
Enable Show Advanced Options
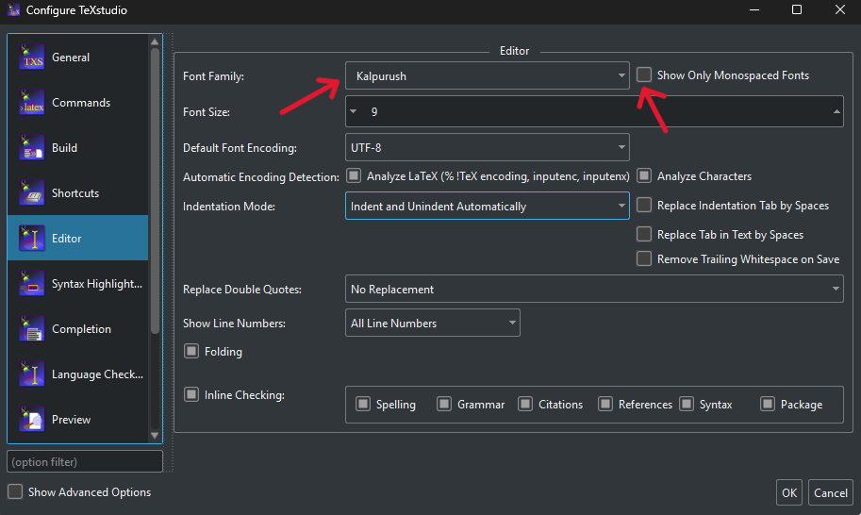coord(15,491)
